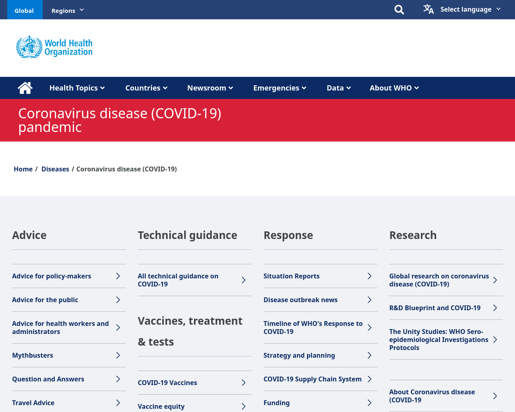Open All technical guidance on COVID-19

click(x=178, y=280)
